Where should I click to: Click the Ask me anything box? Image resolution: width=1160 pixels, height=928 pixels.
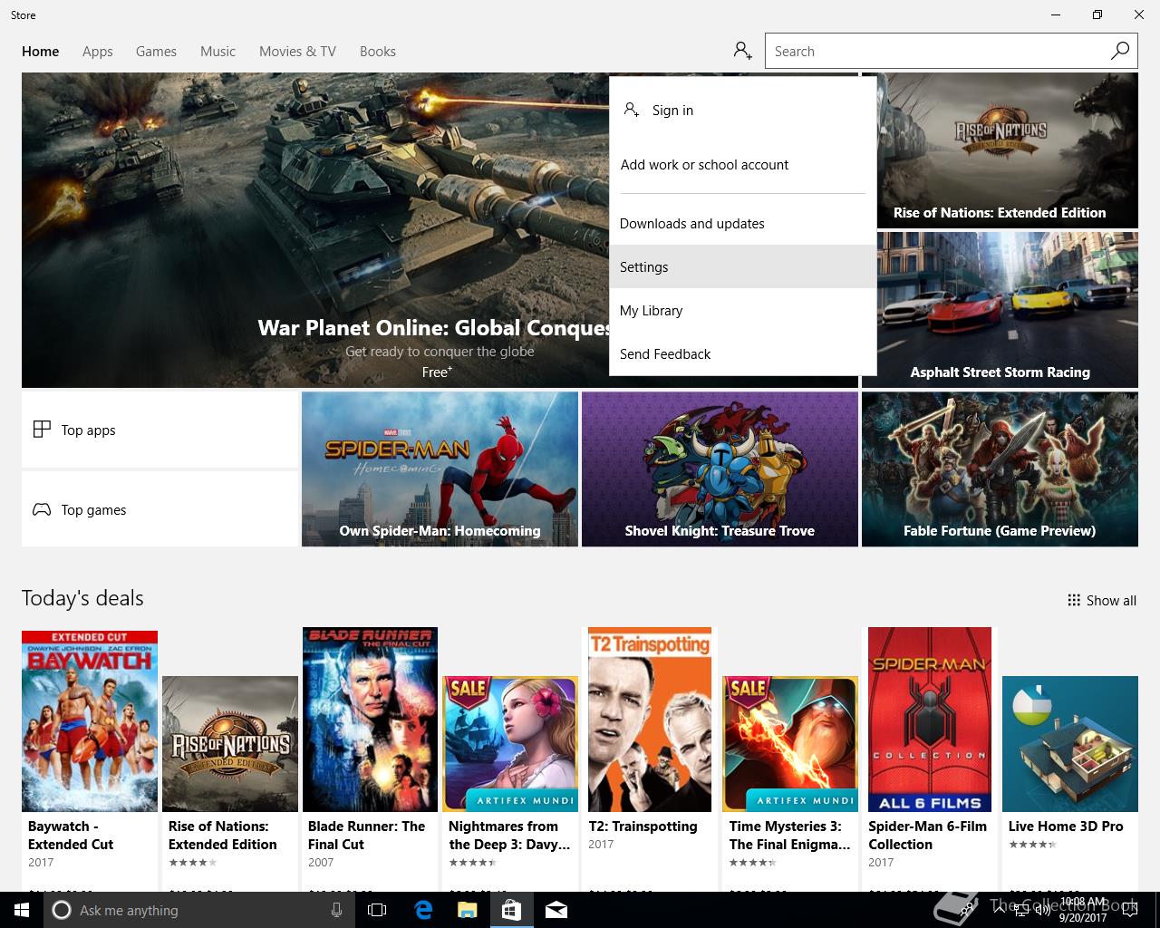point(198,910)
